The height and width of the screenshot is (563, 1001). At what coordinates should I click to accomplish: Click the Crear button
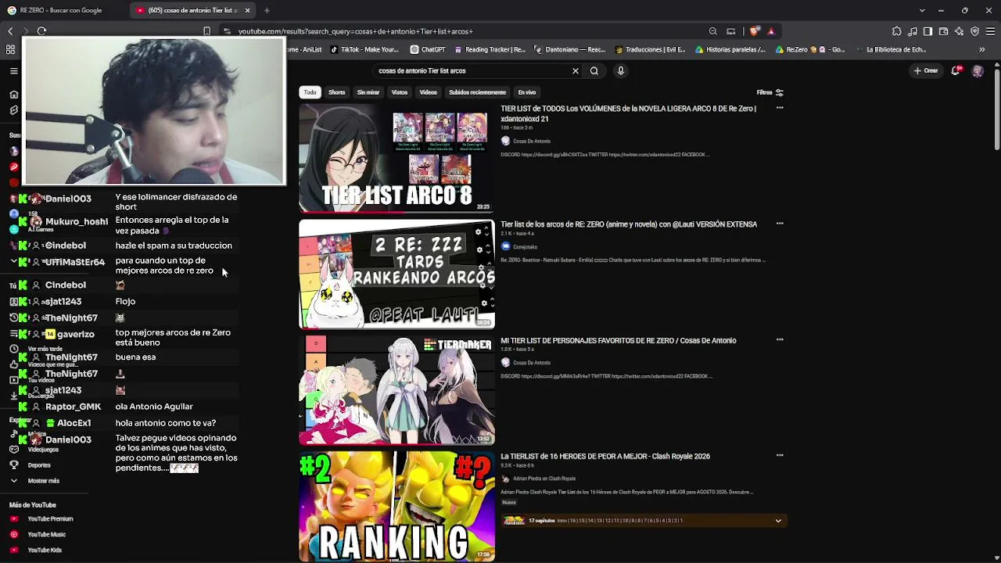[926, 70]
